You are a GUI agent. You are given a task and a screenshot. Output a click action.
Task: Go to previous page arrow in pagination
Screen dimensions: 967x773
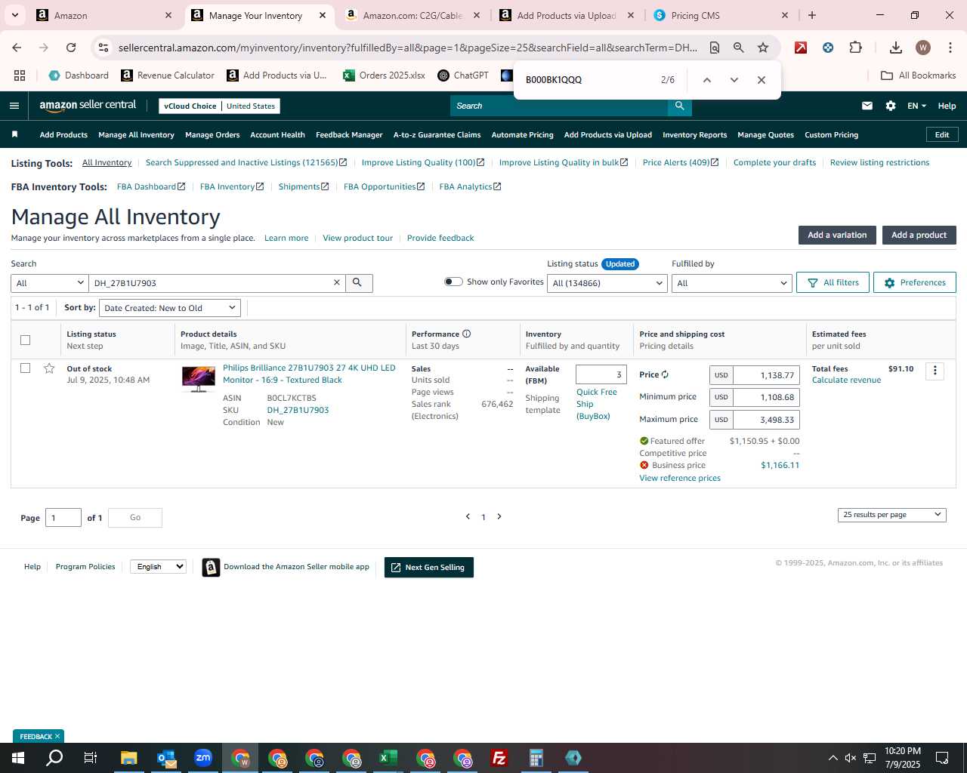(468, 516)
